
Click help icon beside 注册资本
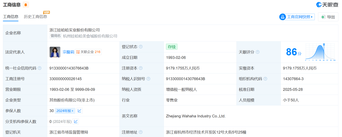(x=141, y=68)
